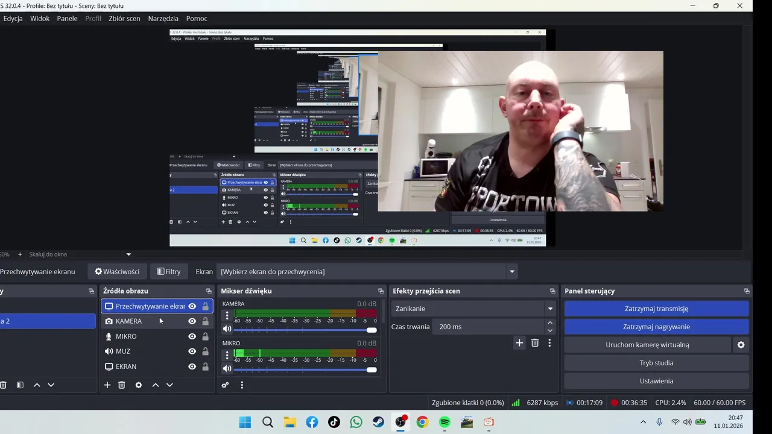Screen dimensions: 772x434
Task: Open the Panele menu
Action: (x=67, y=19)
